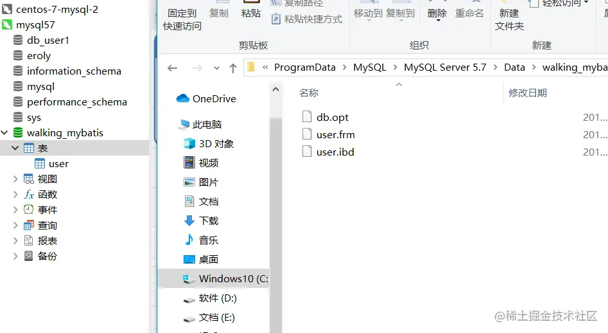Image resolution: width=608 pixels, height=333 pixels.
Task: Open the eroly database
Action: tap(39, 56)
